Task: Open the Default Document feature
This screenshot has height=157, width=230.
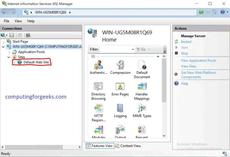Action: pos(142,69)
